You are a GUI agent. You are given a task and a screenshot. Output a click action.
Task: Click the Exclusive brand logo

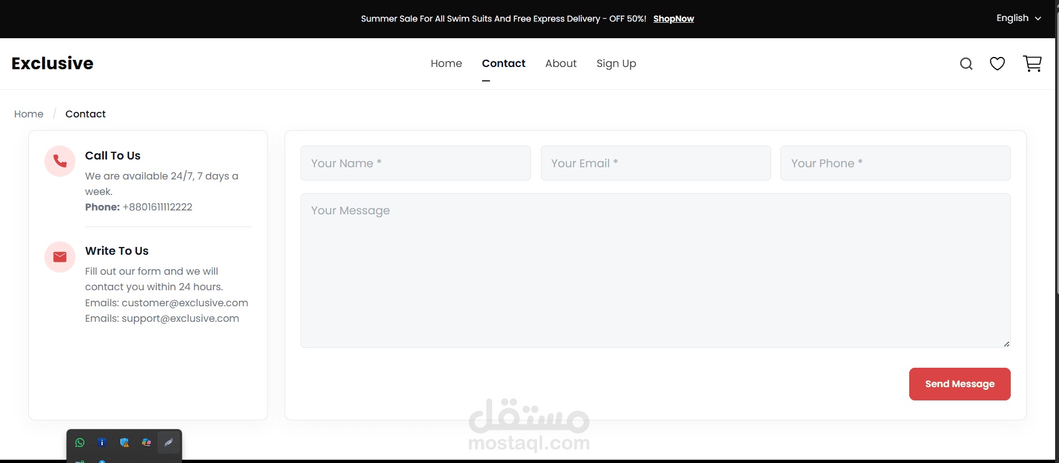tap(53, 63)
